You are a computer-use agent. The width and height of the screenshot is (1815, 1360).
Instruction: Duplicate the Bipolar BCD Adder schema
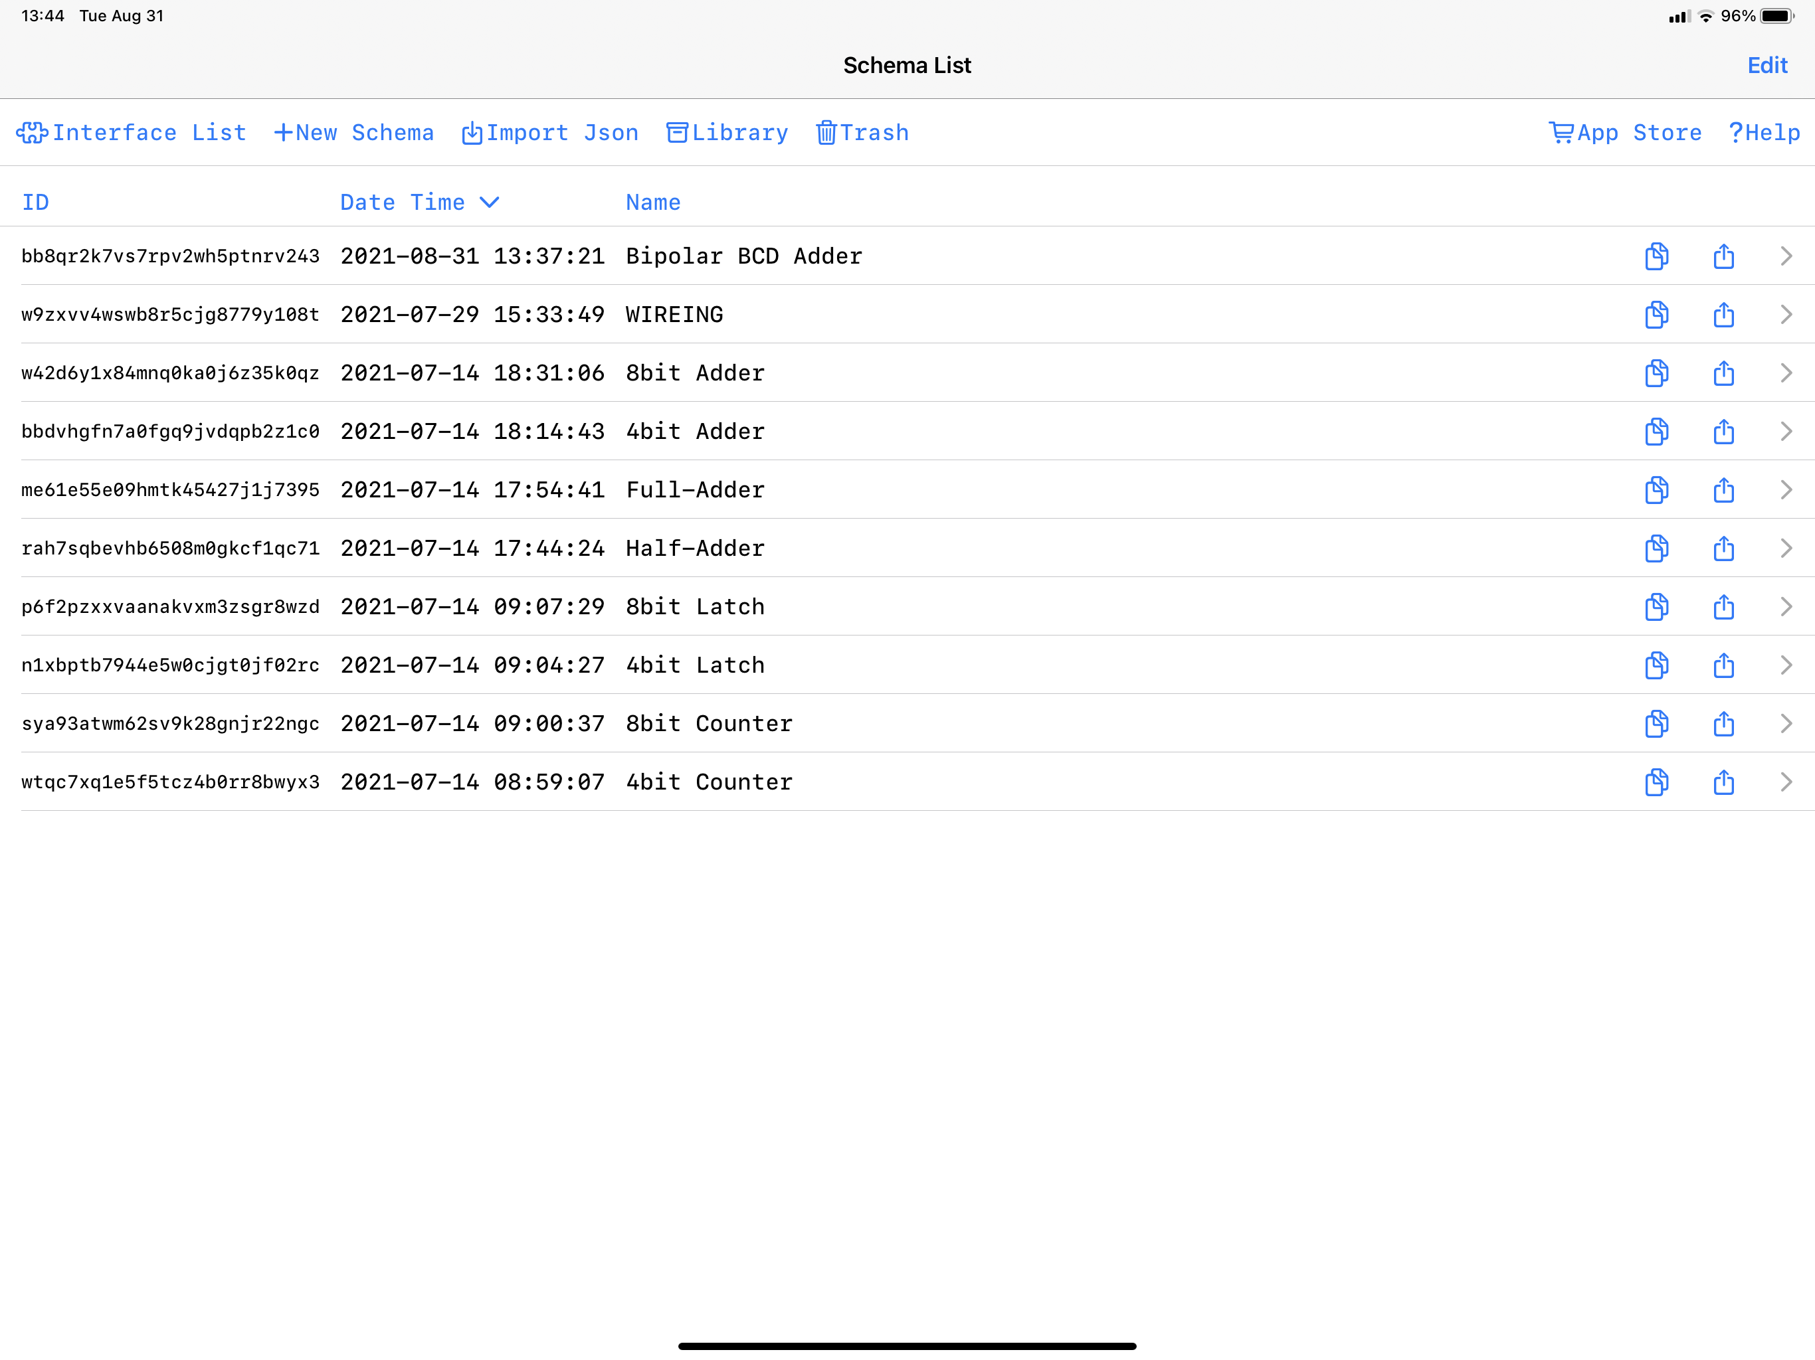[1656, 256]
